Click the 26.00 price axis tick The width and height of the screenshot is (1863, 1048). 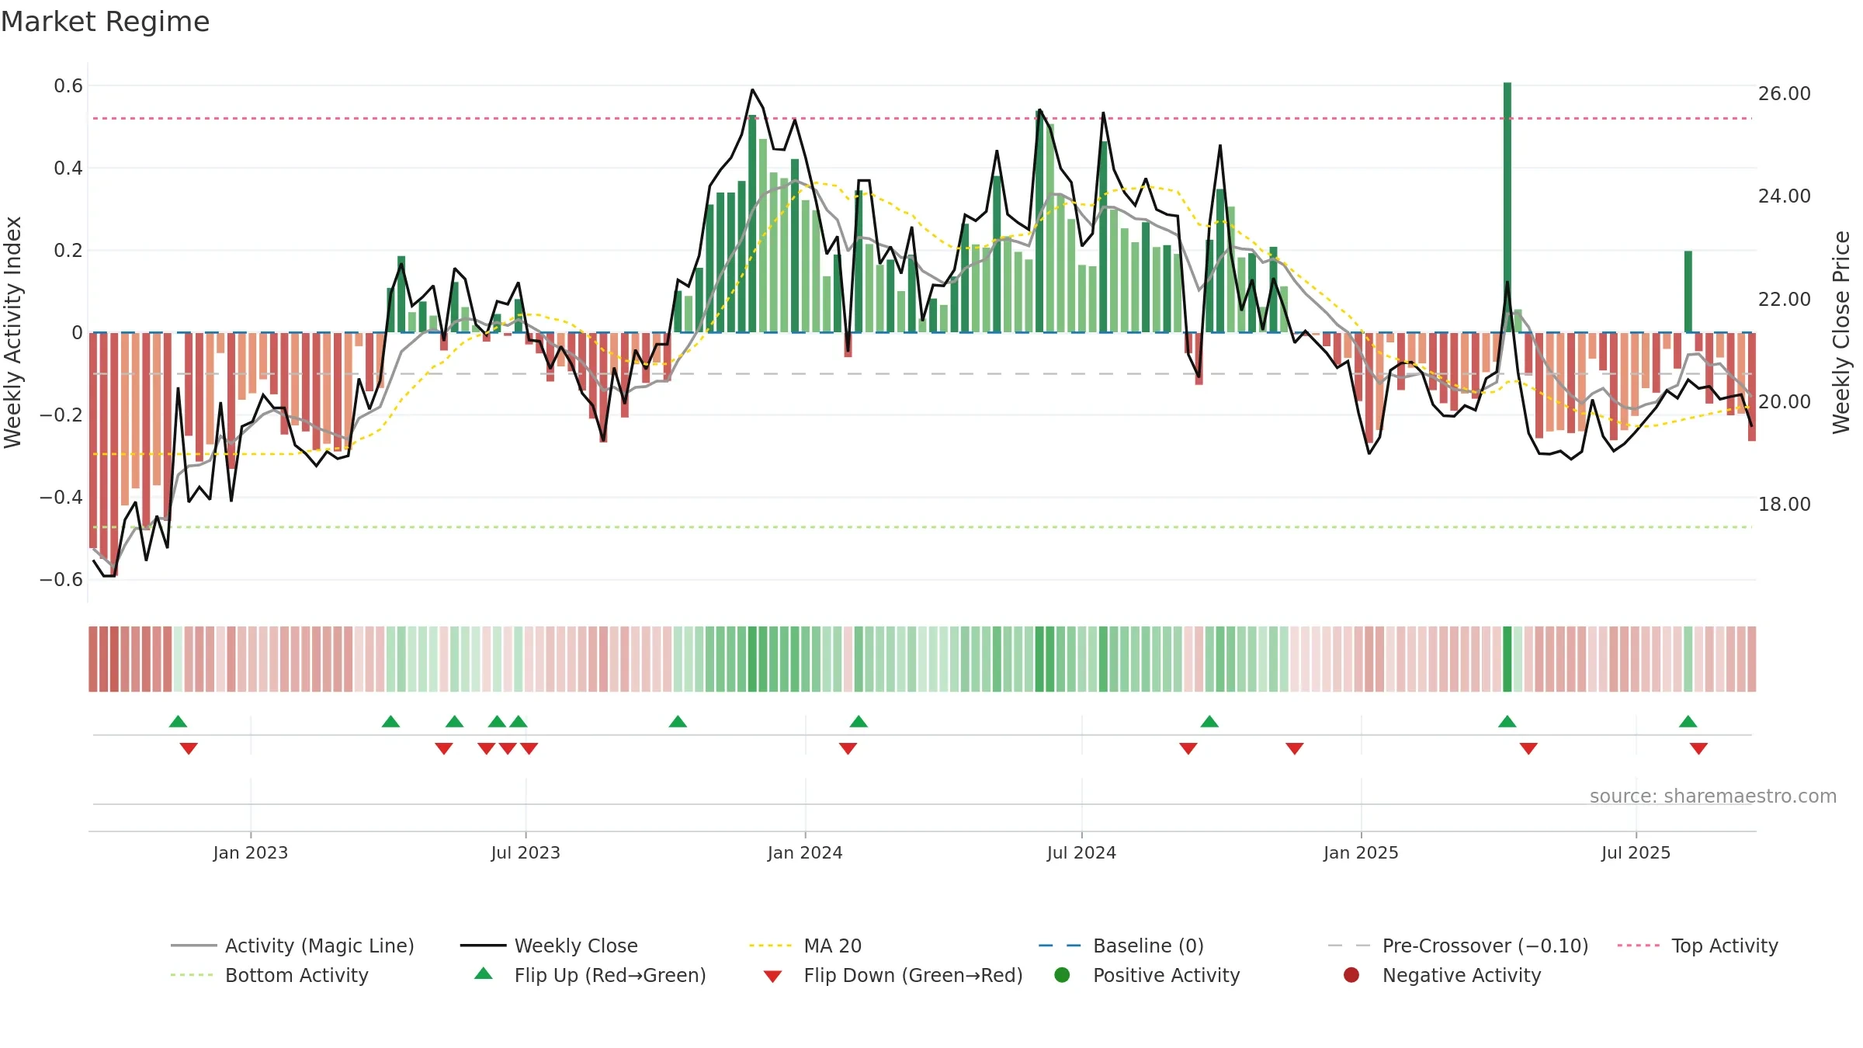[1785, 93]
